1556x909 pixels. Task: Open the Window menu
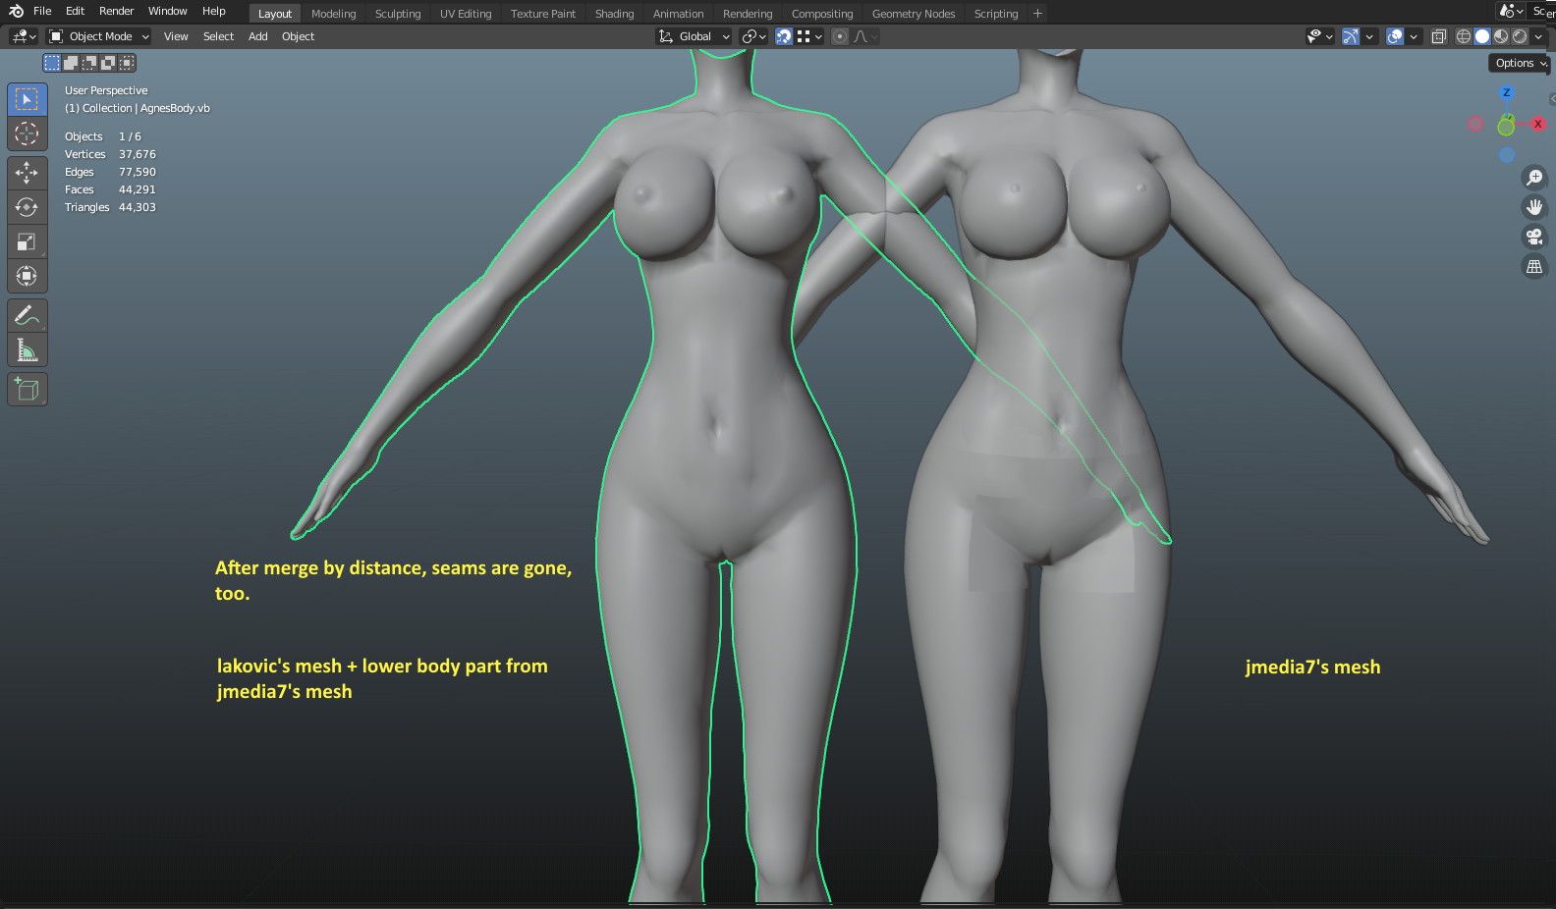pyautogui.click(x=167, y=11)
